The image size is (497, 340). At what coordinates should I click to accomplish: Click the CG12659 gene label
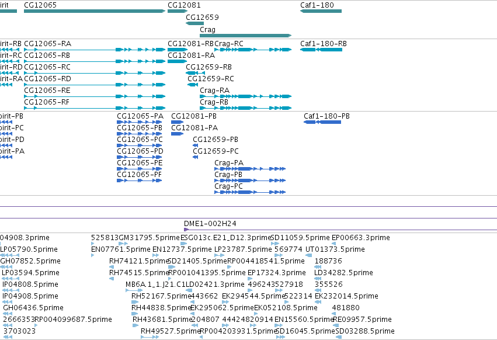pos(202,17)
